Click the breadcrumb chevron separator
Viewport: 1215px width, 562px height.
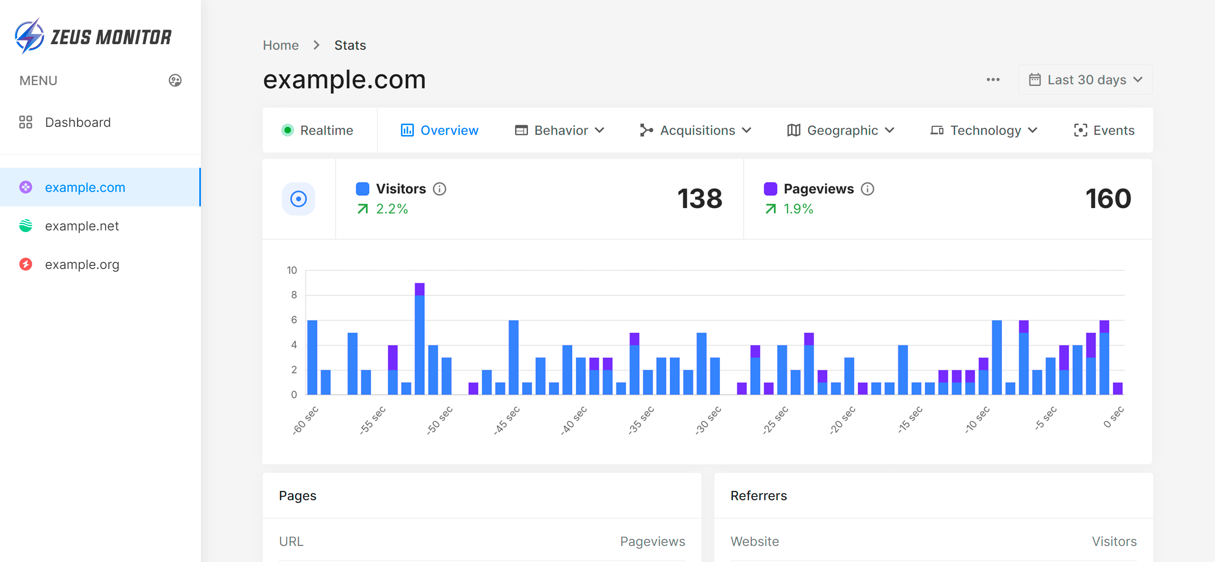click(317, 45)
